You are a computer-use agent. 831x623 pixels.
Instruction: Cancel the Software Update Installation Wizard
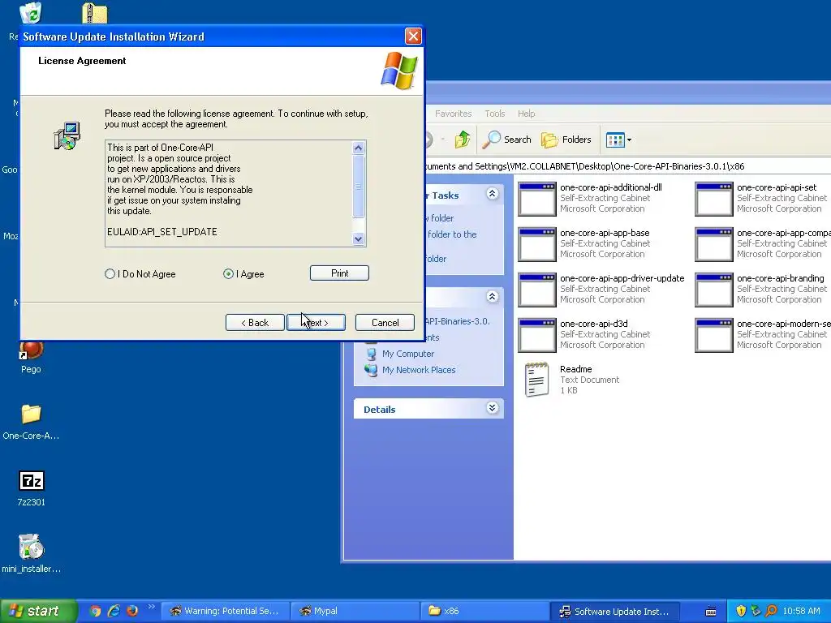385,323
